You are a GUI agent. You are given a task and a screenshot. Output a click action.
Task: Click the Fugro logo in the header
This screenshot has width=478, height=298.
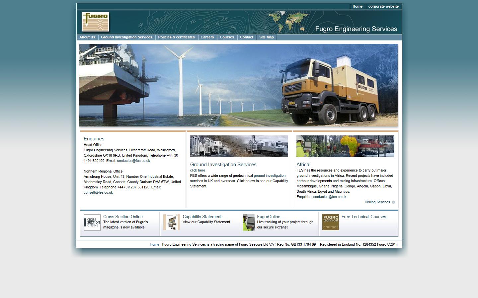pos(95,22)
